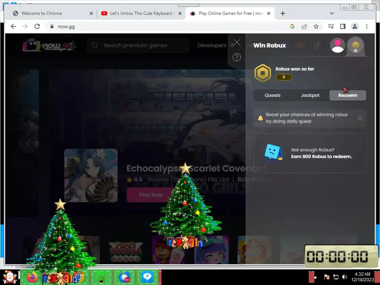
Task: Launch Firefox from the taskbar
Action: pos(32,277)
